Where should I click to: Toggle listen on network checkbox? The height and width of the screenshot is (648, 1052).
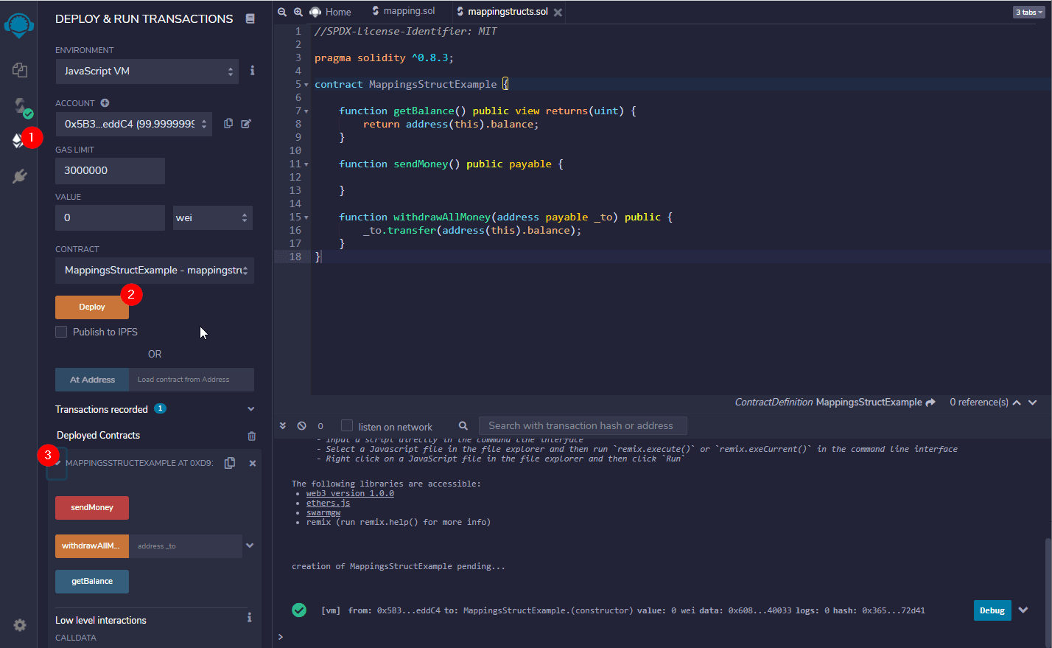pyautogui.click(x=347, y=425)
